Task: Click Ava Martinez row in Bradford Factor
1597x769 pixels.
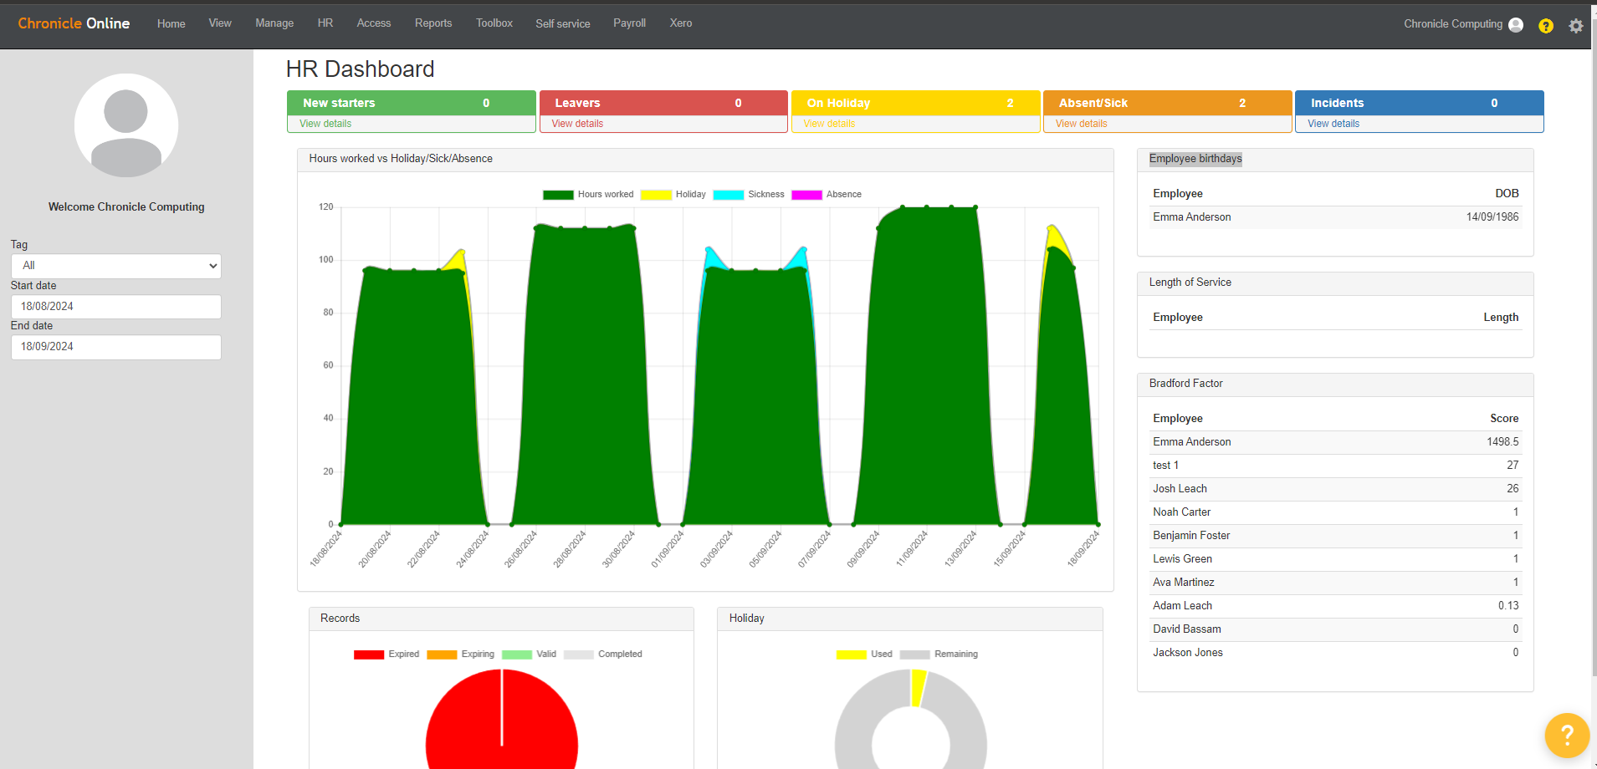Action: [1336, 583]
